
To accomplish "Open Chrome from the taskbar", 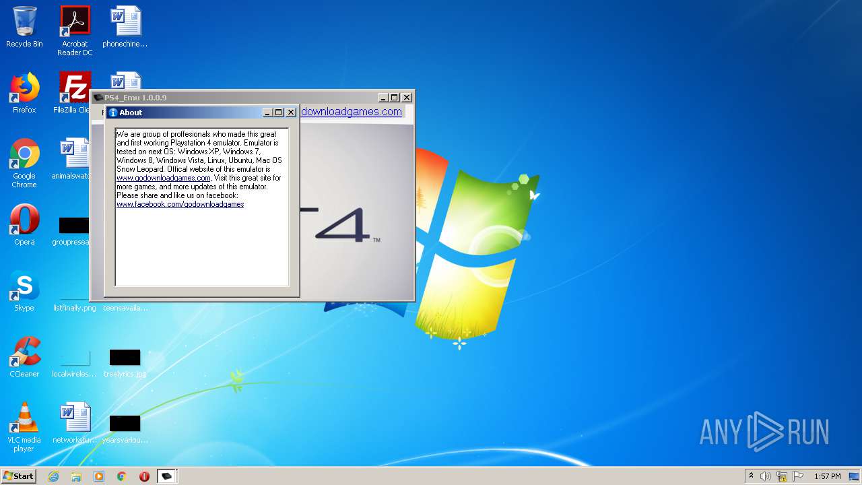I will (x=122, y=476).
